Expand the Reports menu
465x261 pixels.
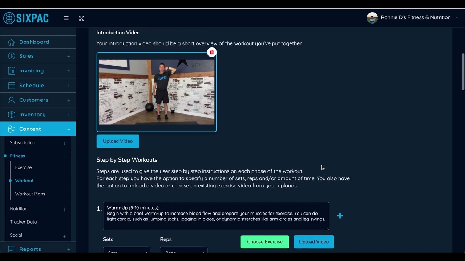click(x=69, y=249)
